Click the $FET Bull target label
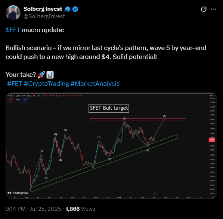Screen dimensions: 223x219 pos(109,108)
